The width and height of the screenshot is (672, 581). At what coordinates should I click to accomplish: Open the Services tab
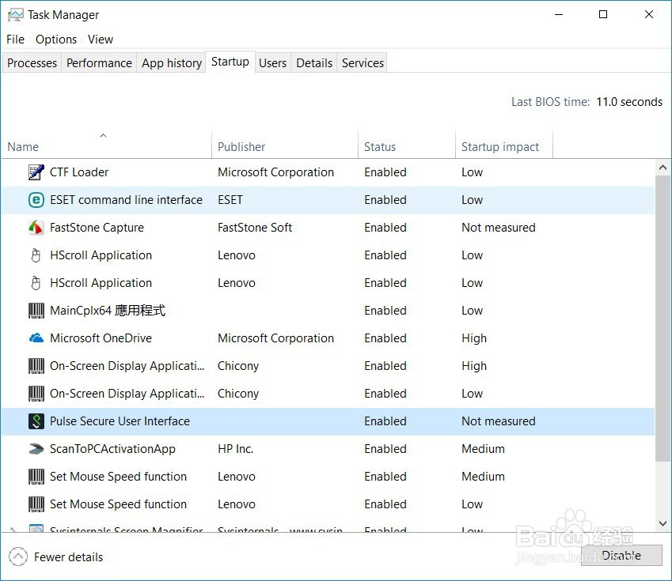(363, 63)
